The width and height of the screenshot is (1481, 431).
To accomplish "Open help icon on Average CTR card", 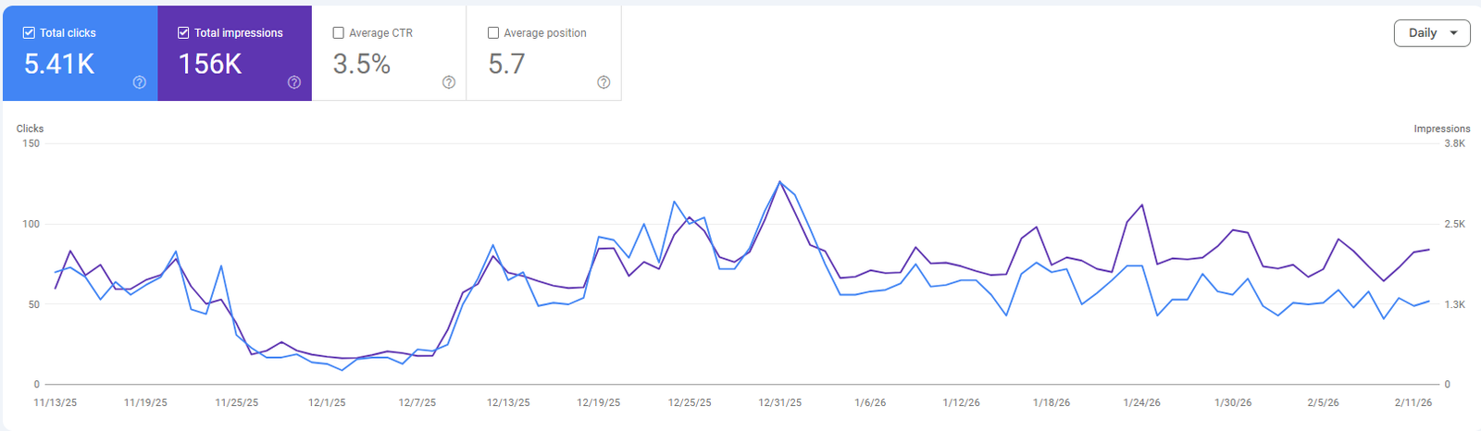I will pos(449,82).
